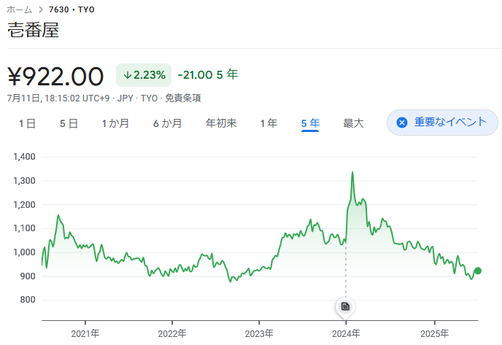Click the active 5年 range tab

pos(310,123)
